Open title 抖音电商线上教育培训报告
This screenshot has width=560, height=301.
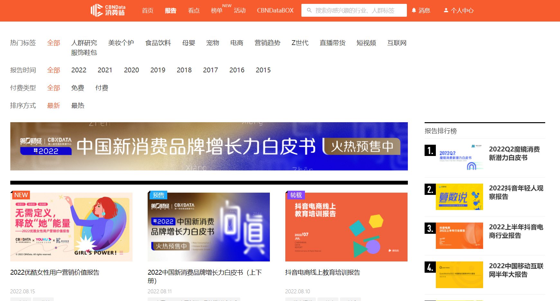[x=323, y=272]
